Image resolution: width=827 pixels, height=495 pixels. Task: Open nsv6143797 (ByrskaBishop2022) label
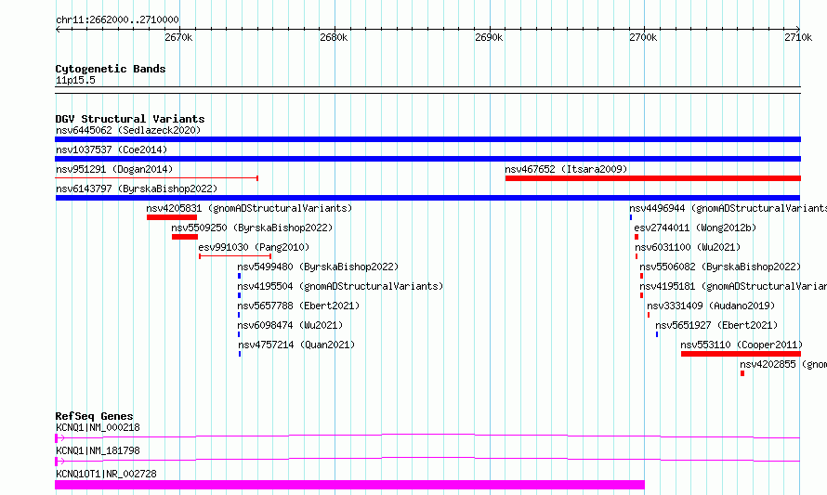tap(137, 189)
